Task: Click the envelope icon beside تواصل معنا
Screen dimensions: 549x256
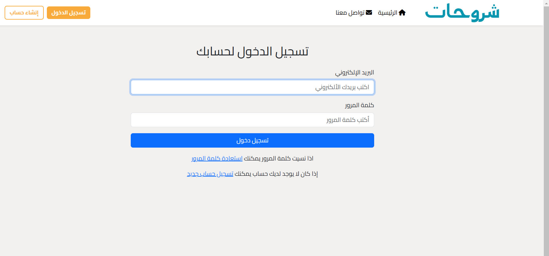Action: coord(369,13)
